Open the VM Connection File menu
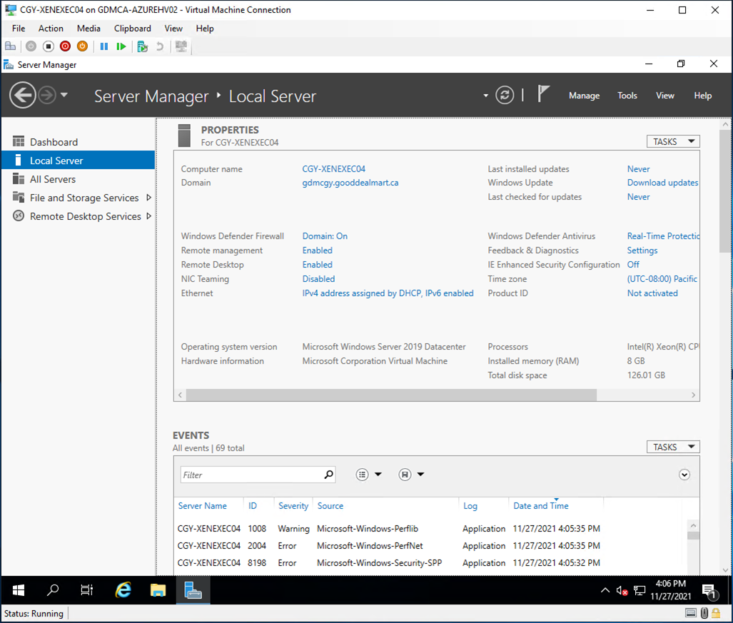Screen dimensions: 733x623 point(19,29)
